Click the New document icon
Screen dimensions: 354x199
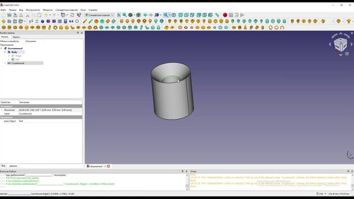point(4,15)
